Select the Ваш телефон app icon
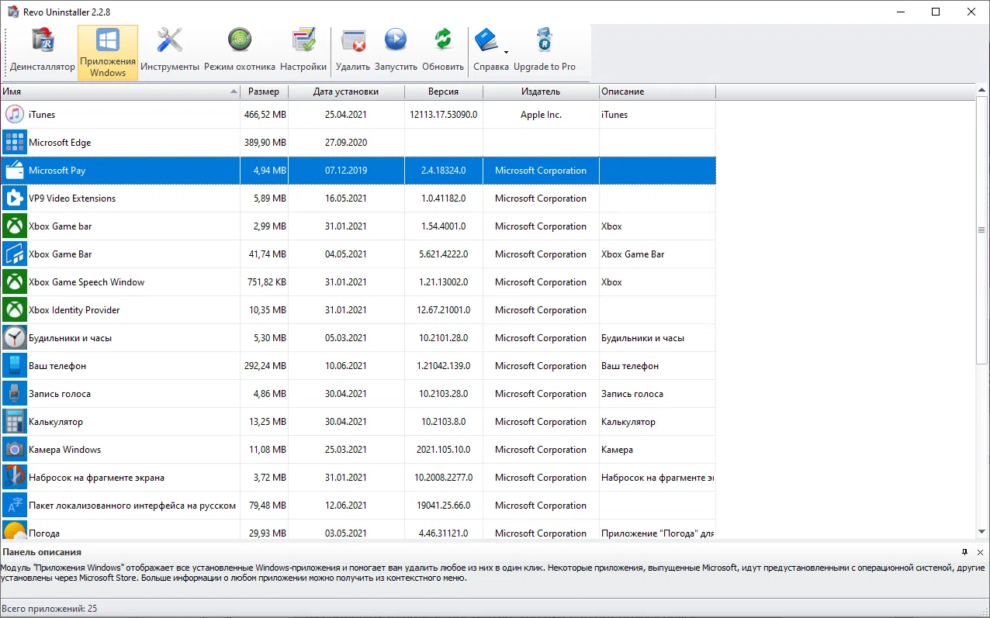990x618 pixels. pos(15,366)
